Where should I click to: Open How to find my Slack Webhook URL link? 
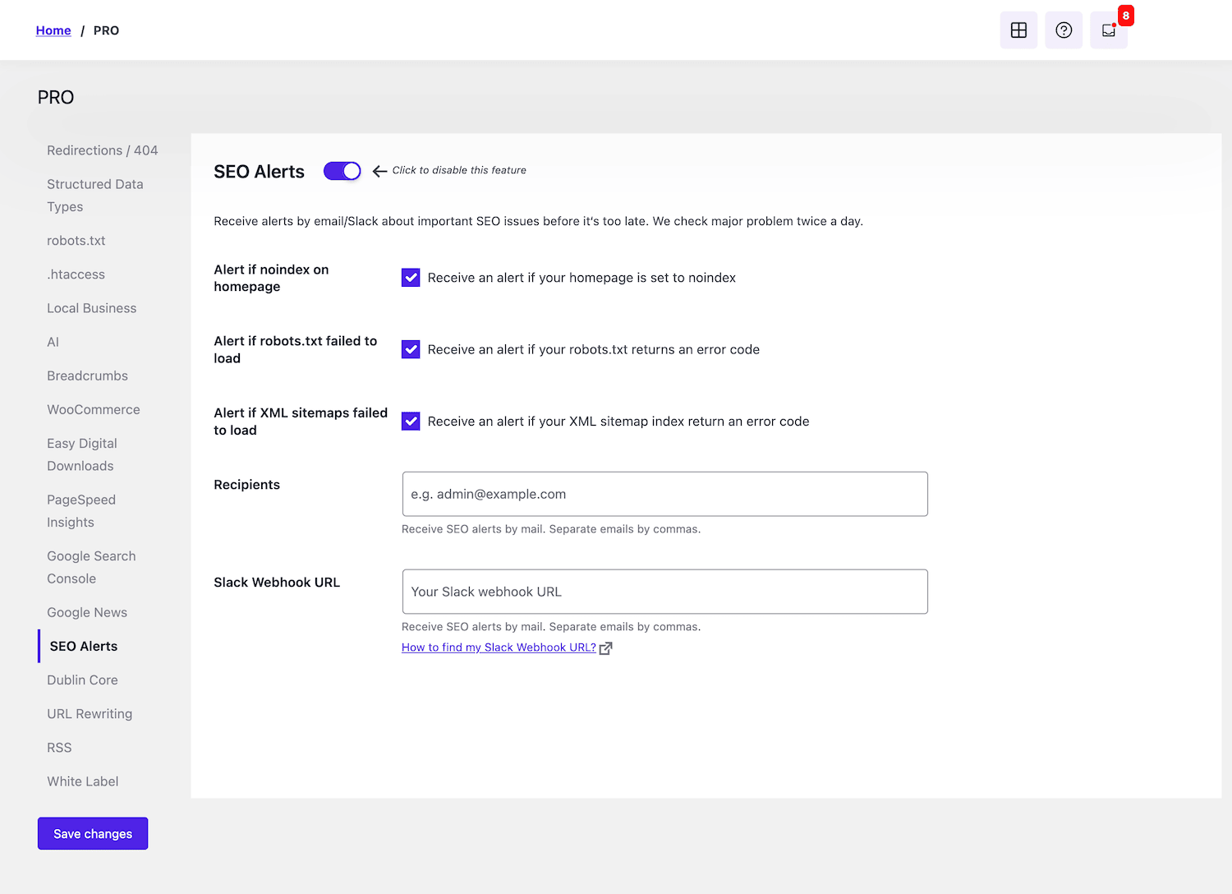pos(499,647)
